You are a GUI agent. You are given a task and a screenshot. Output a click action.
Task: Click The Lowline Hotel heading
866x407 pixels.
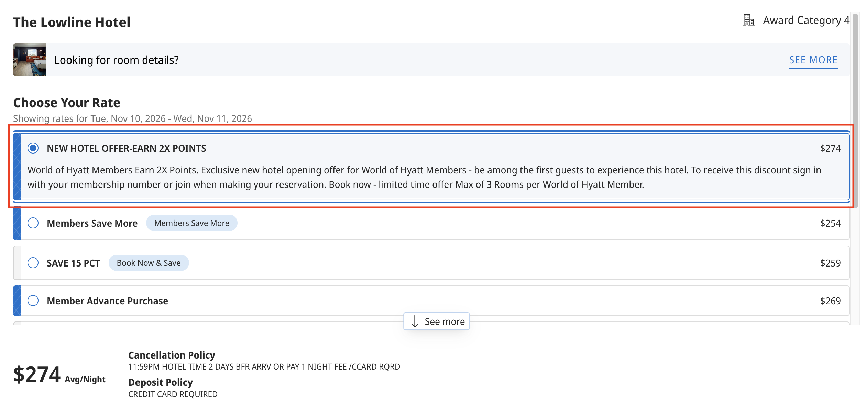click(x=72, y=22)
